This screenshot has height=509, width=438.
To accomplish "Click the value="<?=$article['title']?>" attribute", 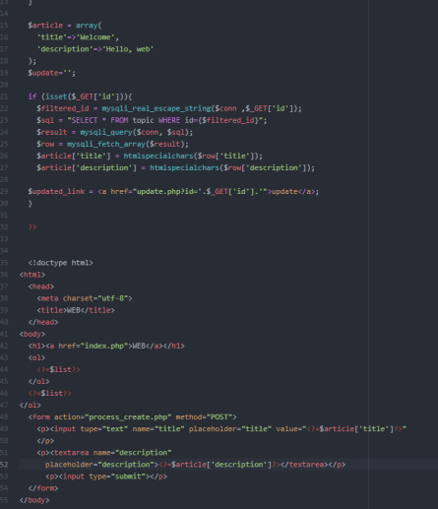I will point(341,429).
